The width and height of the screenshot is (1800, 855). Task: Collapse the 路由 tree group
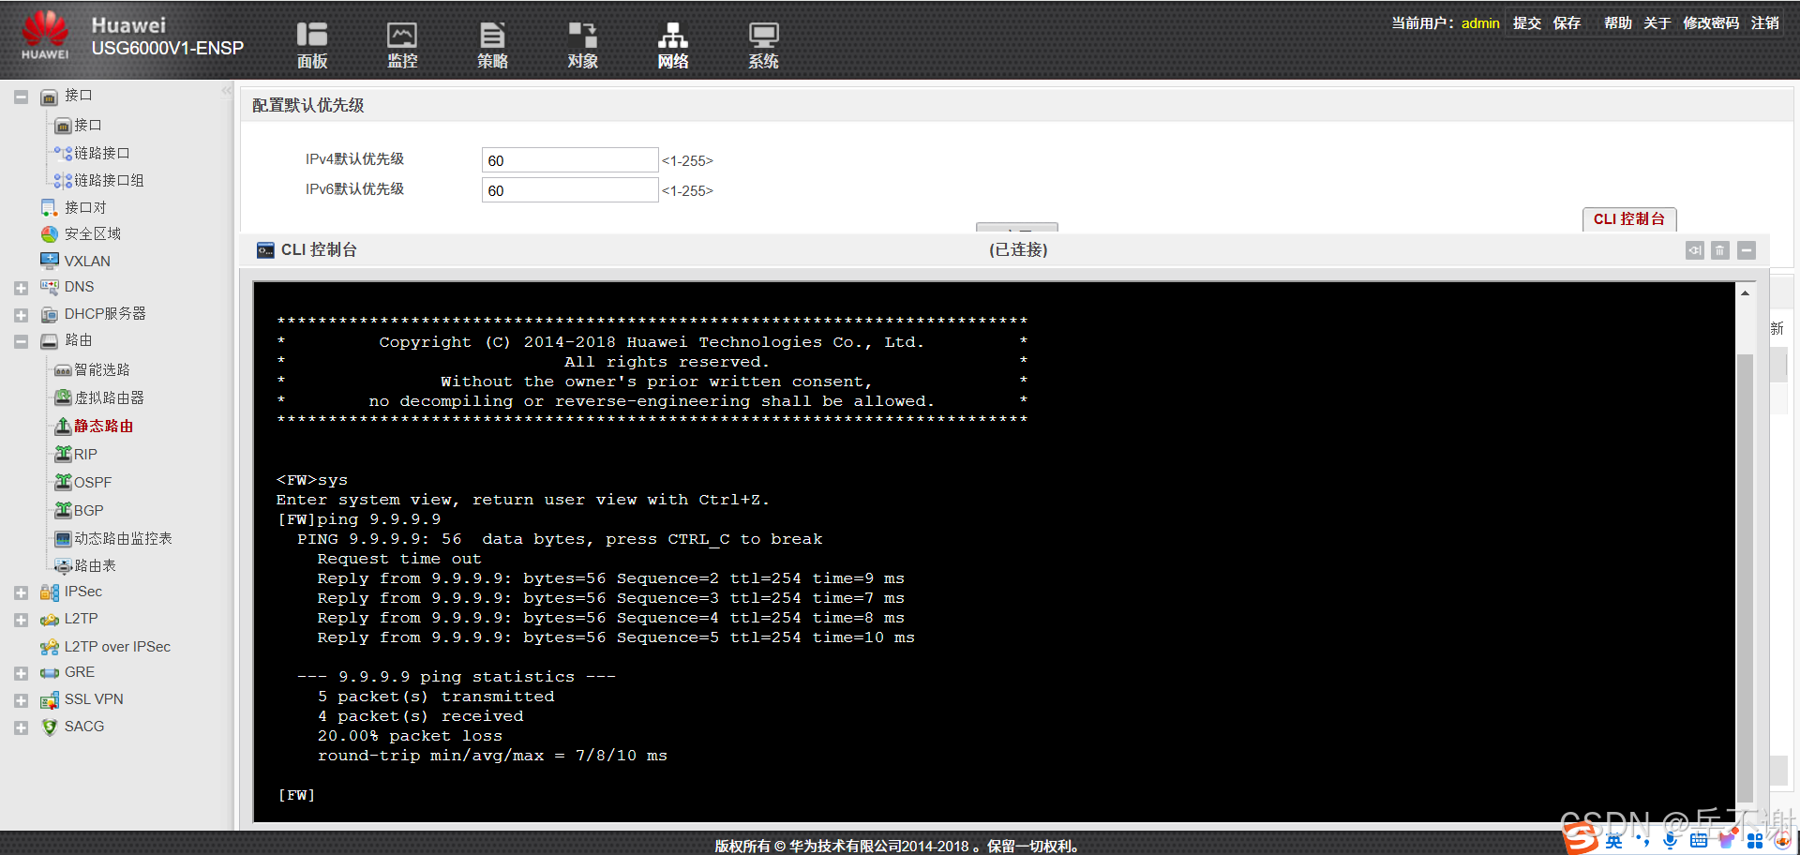[x=21, y=341]
